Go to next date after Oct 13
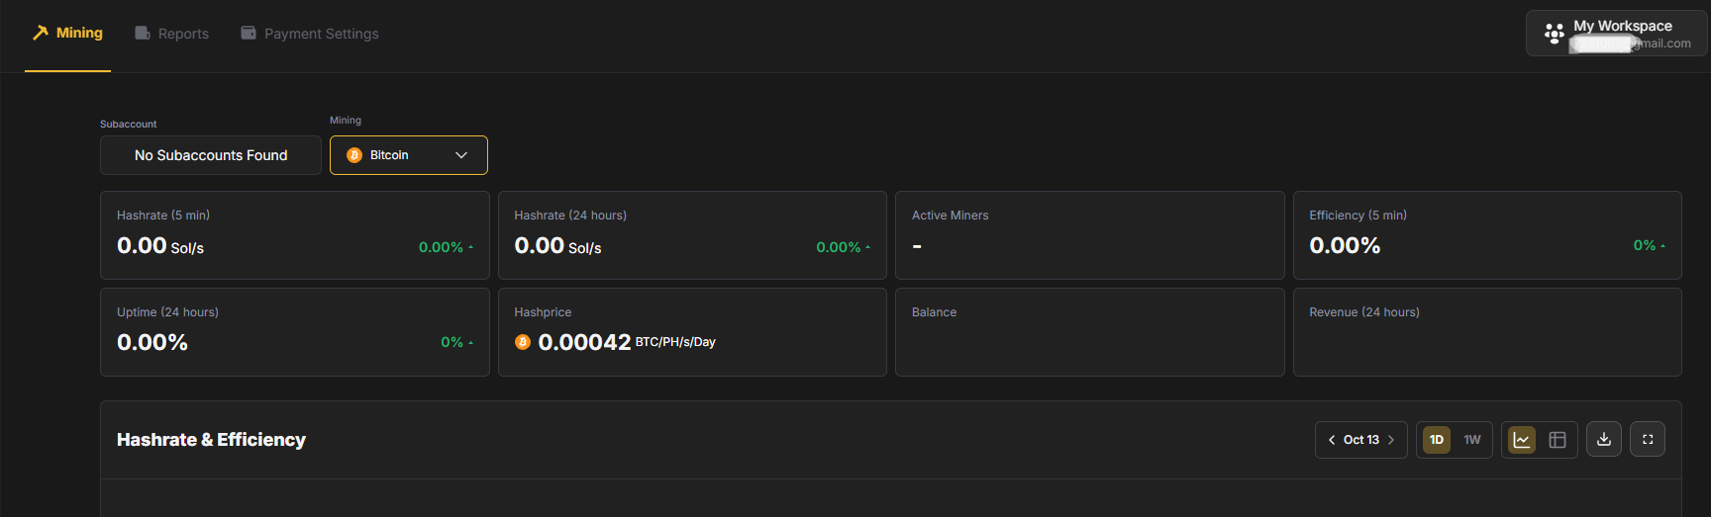Screen dimensions: 1711x517 (1391, 440)
